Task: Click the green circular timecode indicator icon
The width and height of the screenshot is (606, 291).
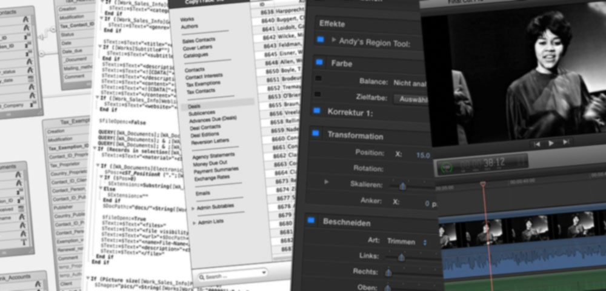Action: click(x=447, y=167)
